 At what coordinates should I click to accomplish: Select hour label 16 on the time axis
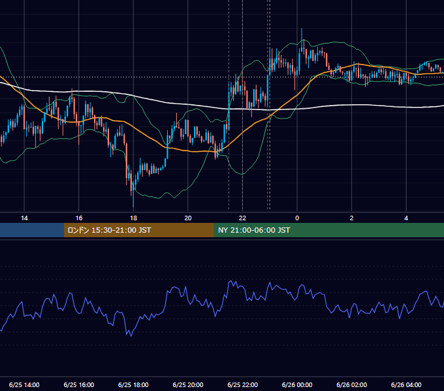(79, 218)
